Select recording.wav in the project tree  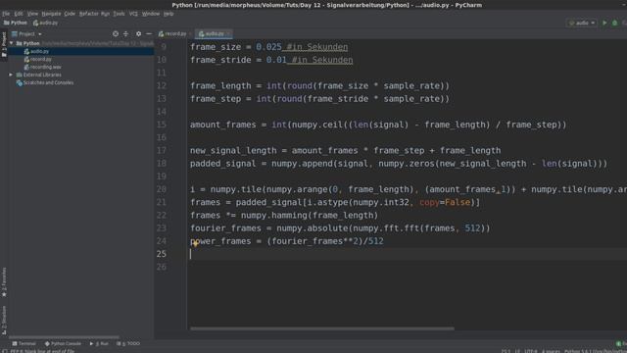[x=46, y=67]
